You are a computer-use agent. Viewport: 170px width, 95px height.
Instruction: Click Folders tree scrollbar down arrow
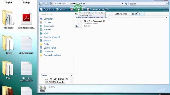click(72, 83)
